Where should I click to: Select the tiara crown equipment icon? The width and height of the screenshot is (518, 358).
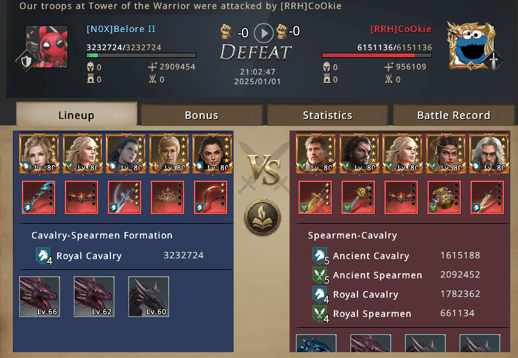coord(168,197)
